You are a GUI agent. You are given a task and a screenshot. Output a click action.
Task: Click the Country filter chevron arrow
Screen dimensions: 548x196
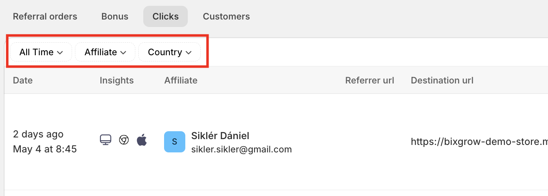point(189,53)
